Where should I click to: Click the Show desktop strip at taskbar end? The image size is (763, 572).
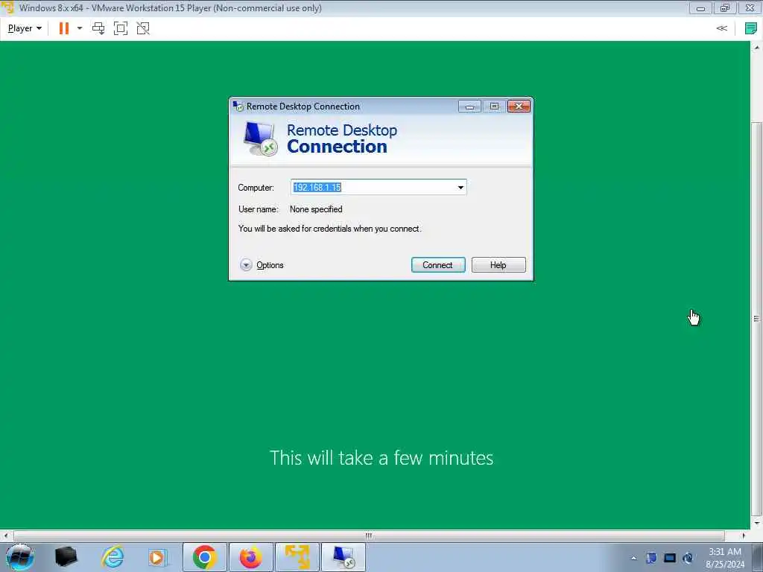click(x=757, y=557)
